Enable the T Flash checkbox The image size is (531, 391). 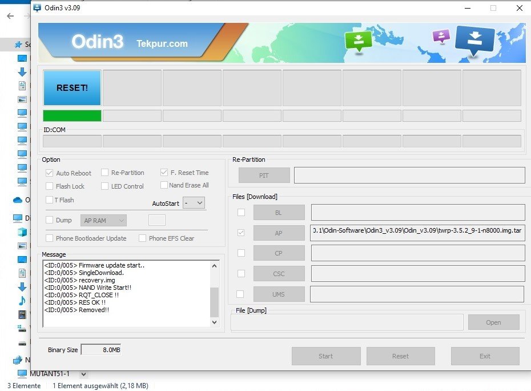[49, 200]
